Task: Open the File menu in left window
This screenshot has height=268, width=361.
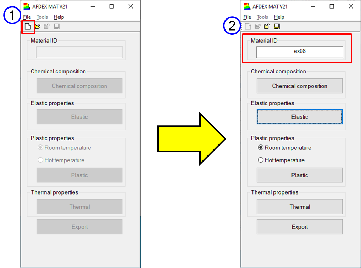Action: tap(27, 17)
